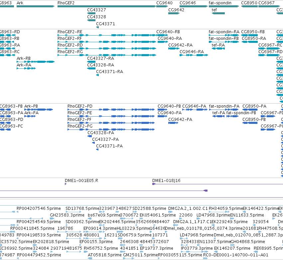Click protein RhoGEF2-PF
Screen dimensions: 283x260
pos(111,123)
